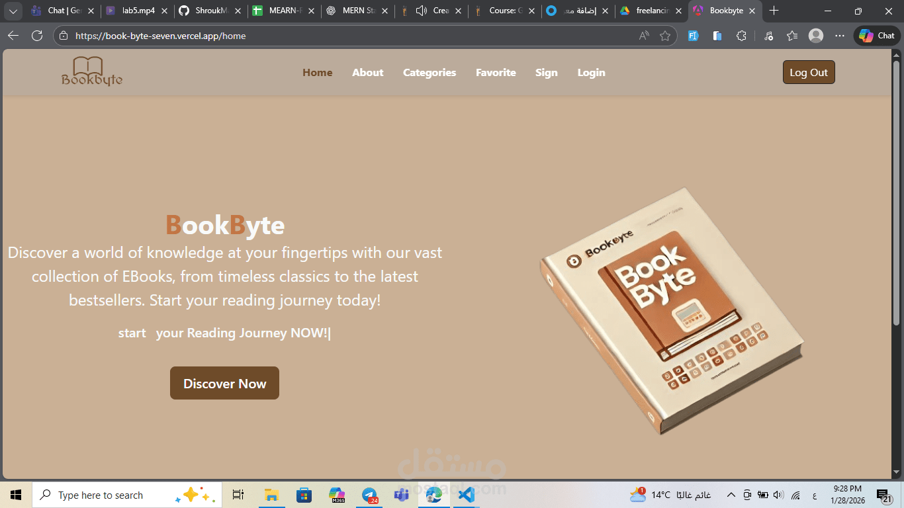Open the blue FI extension icon
Screen dimensions: 904x508
pyautogui.click(x=693, y=36)
